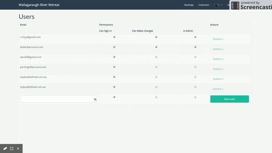Screen dimensions: 272x153
Task: Click the Save user button
Action: point(229,99)
